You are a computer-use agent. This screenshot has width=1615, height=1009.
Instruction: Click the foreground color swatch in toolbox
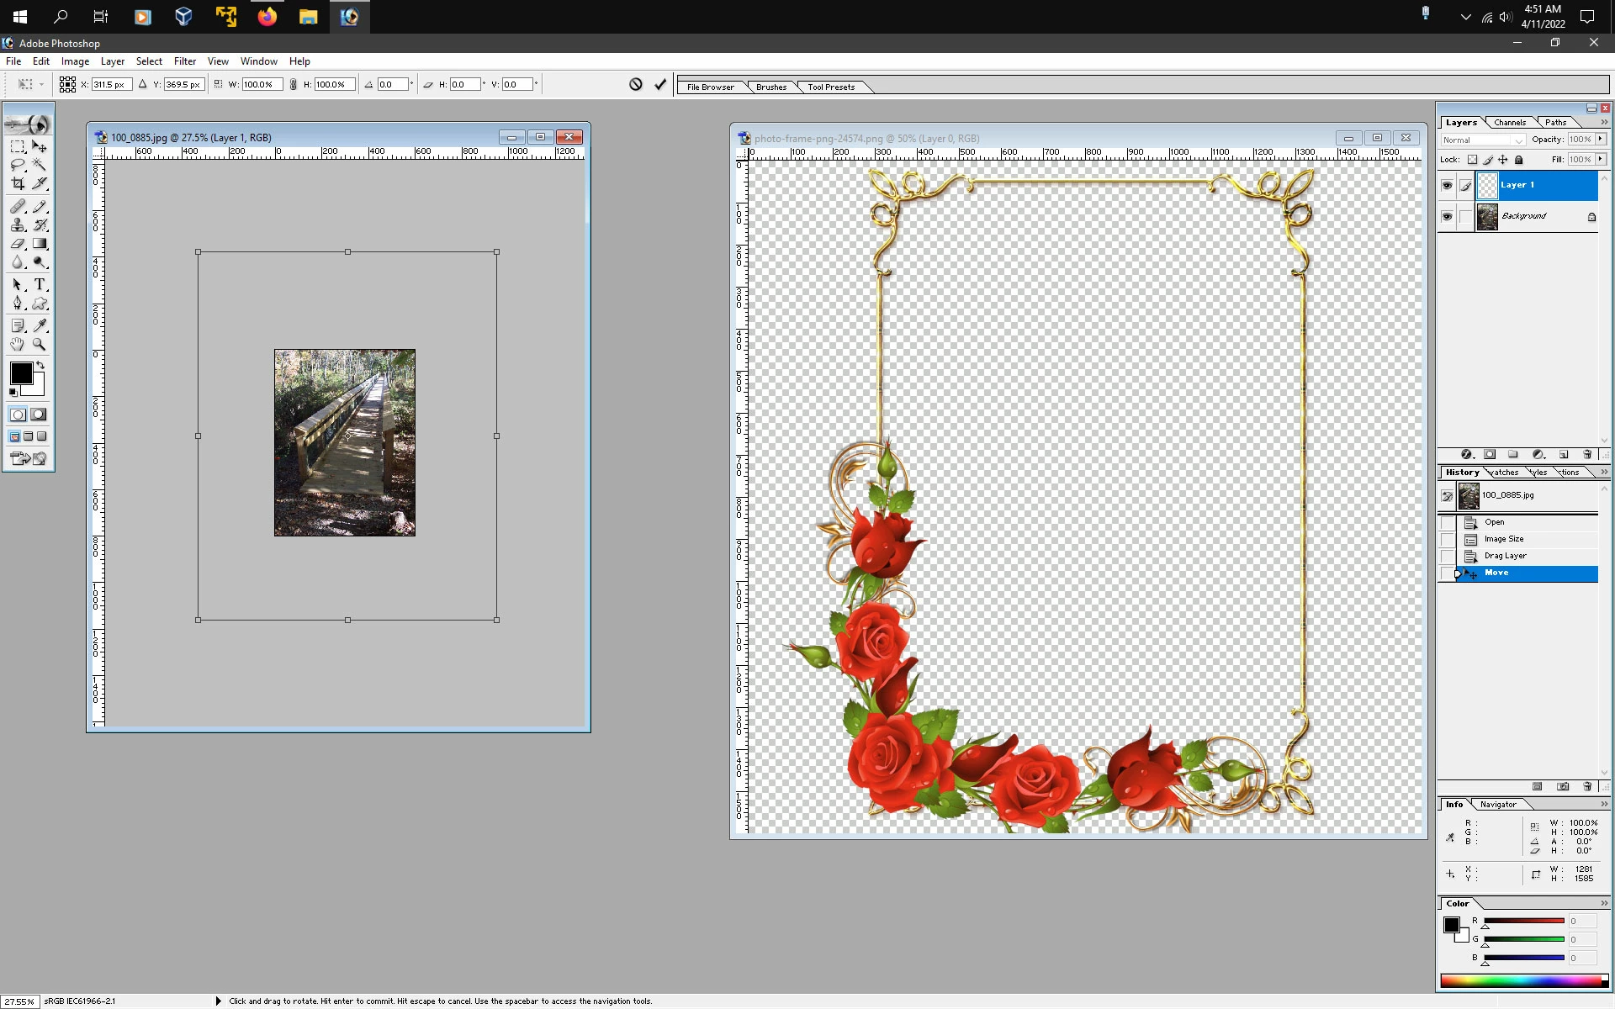coord(21,373)
